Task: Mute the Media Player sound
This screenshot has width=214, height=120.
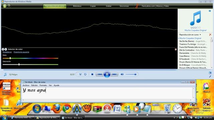Action: point(122,74)
